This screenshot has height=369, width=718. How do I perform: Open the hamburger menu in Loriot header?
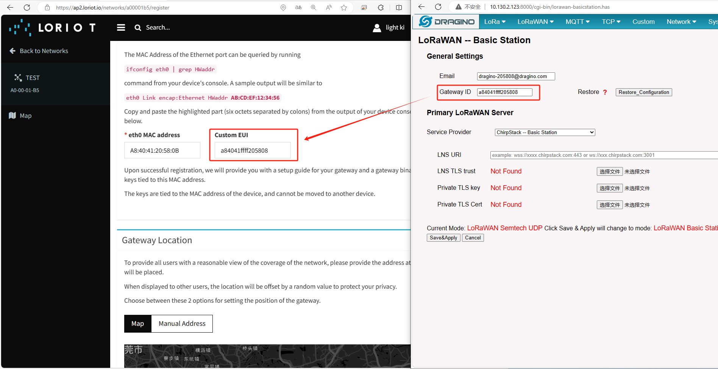121,27
